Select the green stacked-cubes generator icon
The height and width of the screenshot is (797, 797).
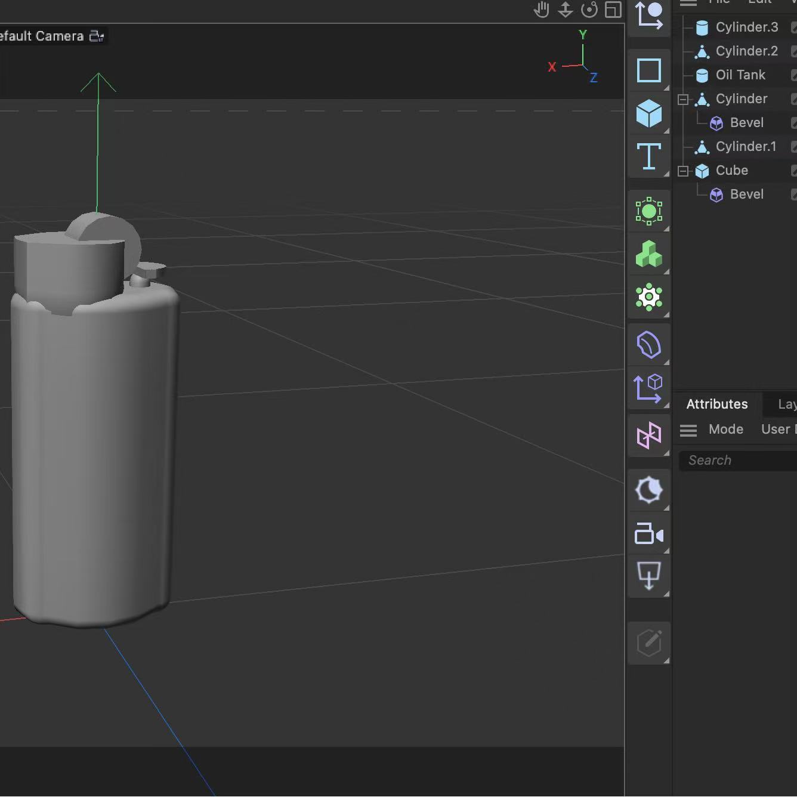click(649, 254)
